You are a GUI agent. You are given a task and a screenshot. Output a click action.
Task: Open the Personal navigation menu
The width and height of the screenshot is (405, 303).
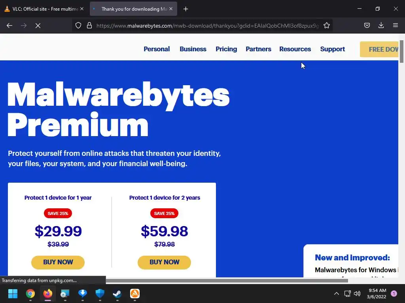(157, 49)
